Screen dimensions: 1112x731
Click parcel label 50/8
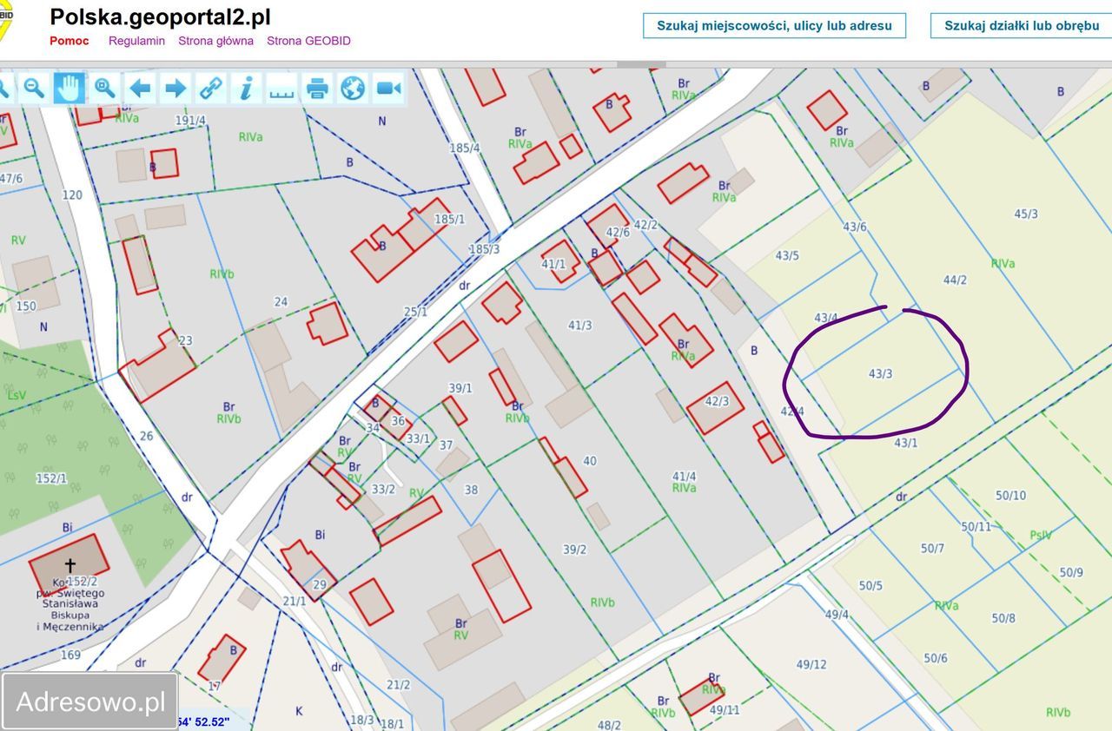tap(1003, 618)
